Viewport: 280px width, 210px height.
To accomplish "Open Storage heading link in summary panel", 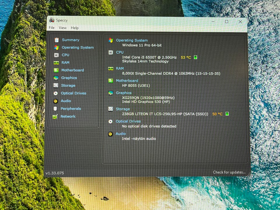I will (x=123, y=109).
